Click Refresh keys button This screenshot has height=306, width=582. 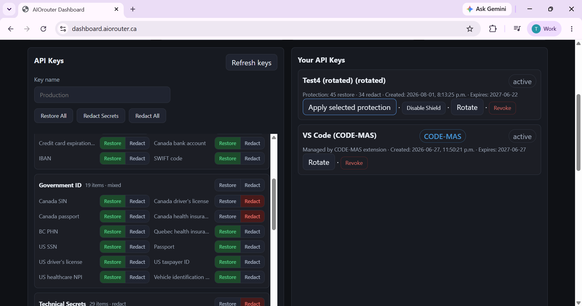[251, 63]
